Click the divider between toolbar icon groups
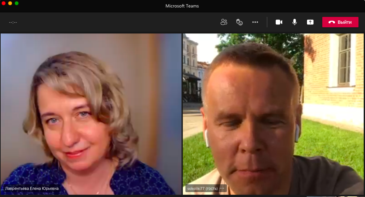Screen dimensions: 365x197 point(267,22)
